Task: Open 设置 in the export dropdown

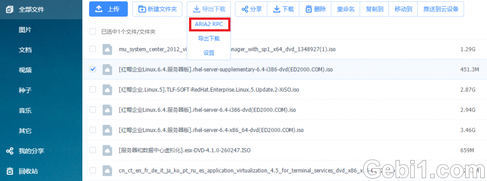Action: pos(209,53)
